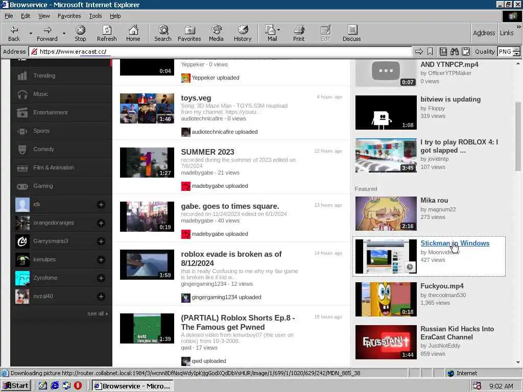
Task: Open the Media pane
Action: pos(216,33)
